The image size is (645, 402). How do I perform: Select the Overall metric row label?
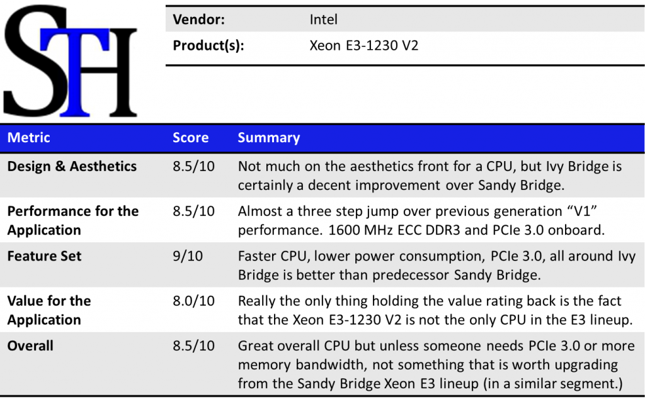coord(30,346)
